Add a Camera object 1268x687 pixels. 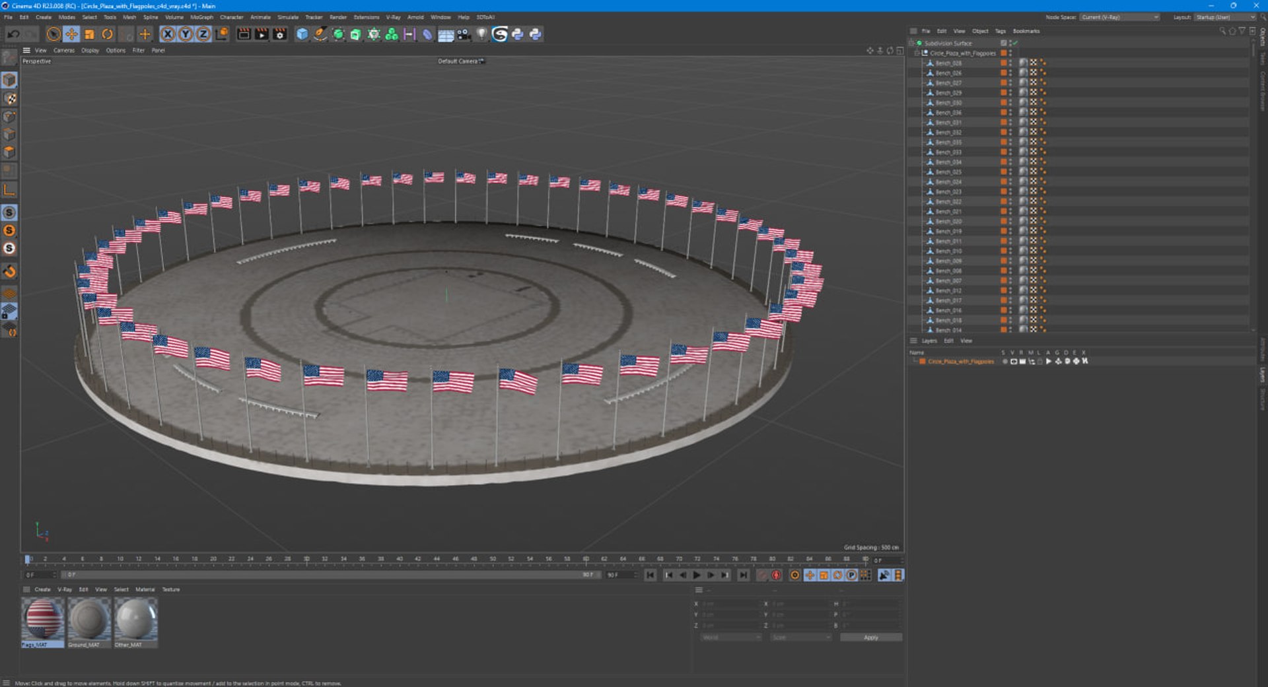[x=464, y=34]
